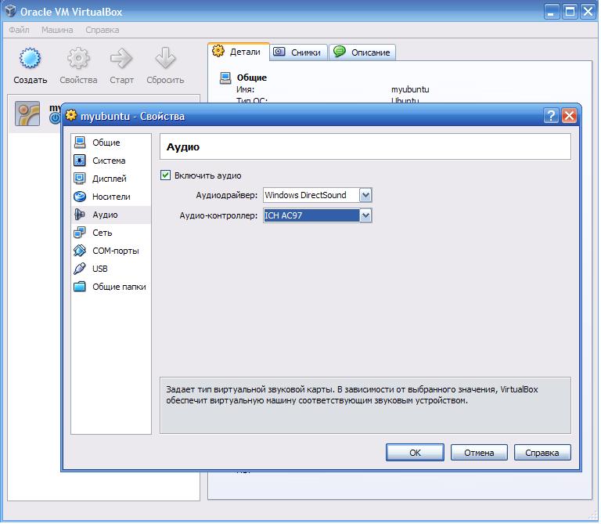This screenshot has width=601, height=524.
Task: Open the Машина menu
Action: [57, 30]
